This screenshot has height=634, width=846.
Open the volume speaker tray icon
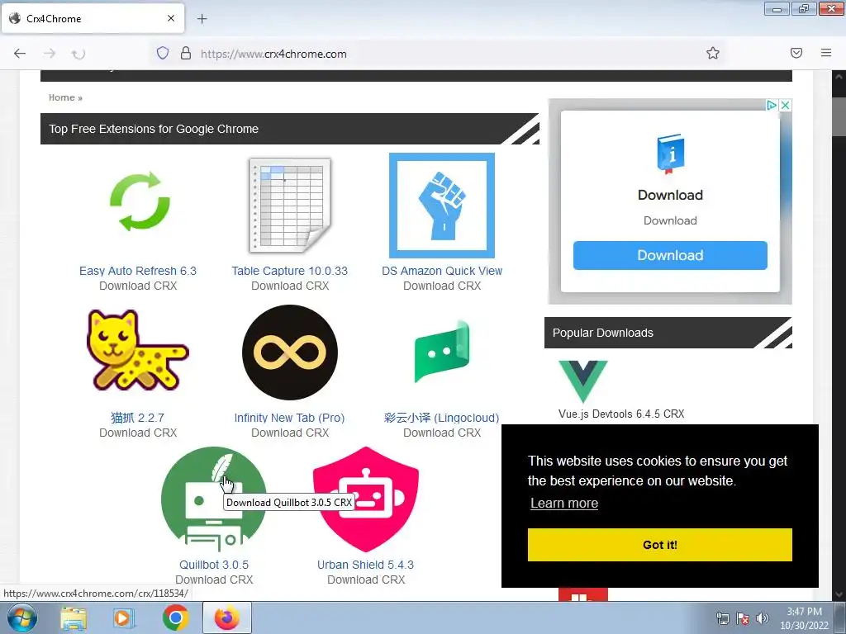click(762, 618)
